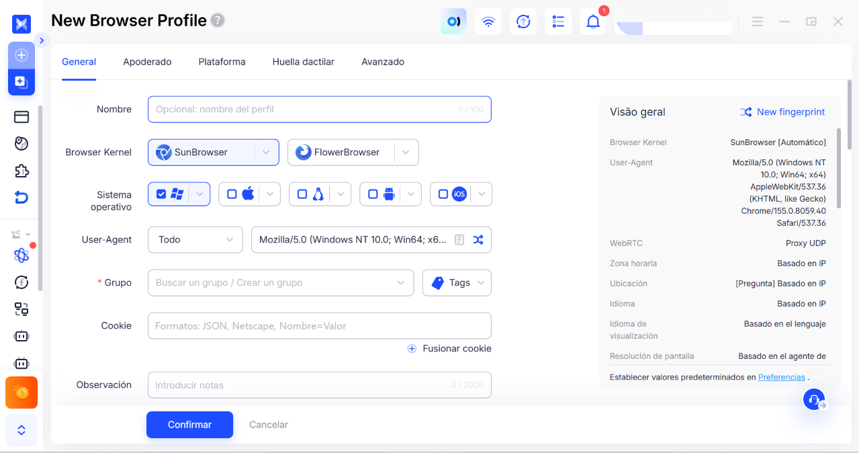The width and height of the screenshot is (859, 453).
Task: Switch to the Plataforma tab
Action: click(x=222, y=62)
